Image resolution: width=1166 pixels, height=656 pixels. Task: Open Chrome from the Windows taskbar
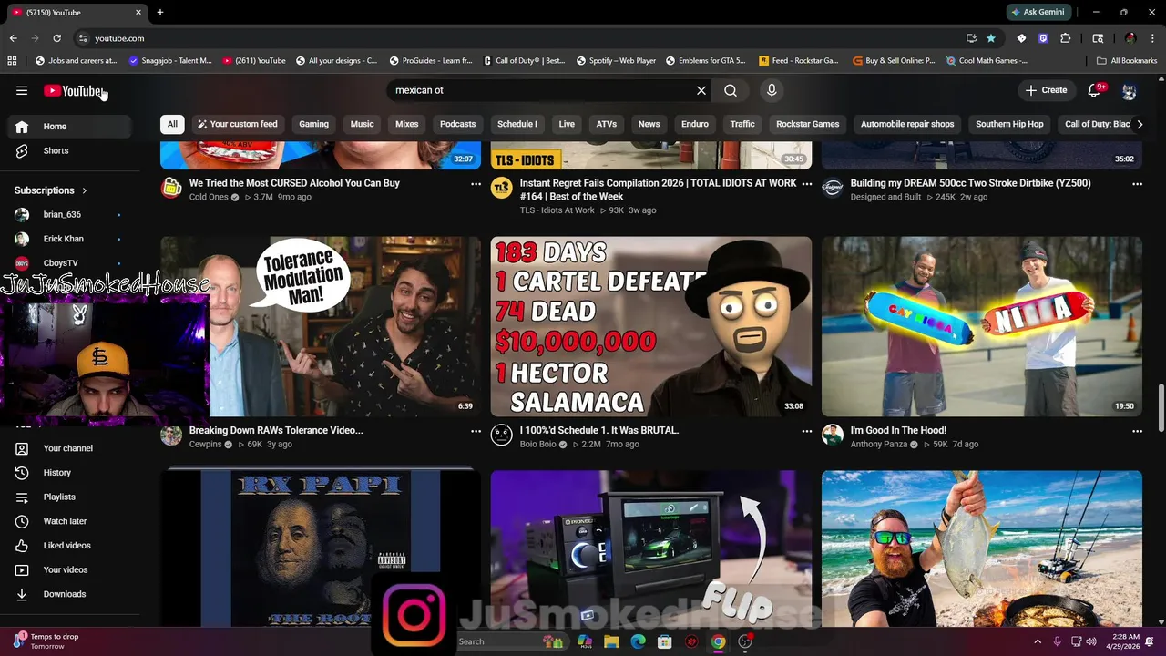[x=718, y=641]
